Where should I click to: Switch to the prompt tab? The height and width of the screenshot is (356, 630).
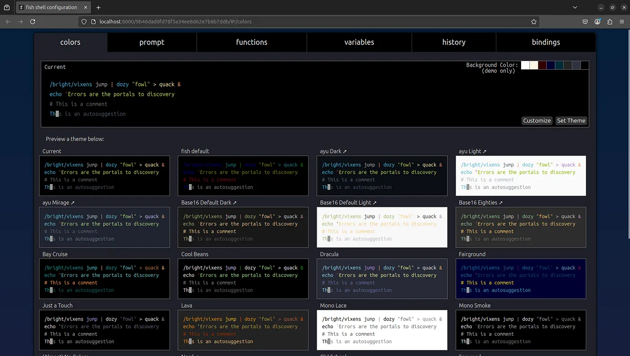pos(152,42)
